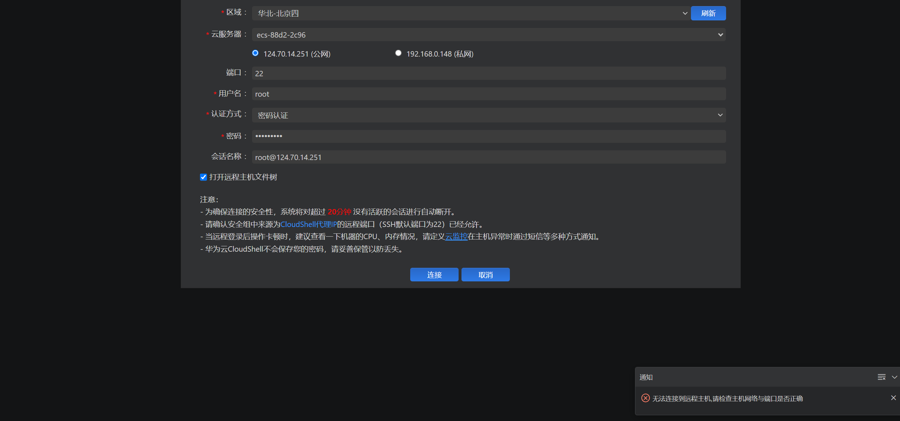Open the CloudShell代理IP link
900x421 pixels.
pyautogui.click(x=308, y=224)
